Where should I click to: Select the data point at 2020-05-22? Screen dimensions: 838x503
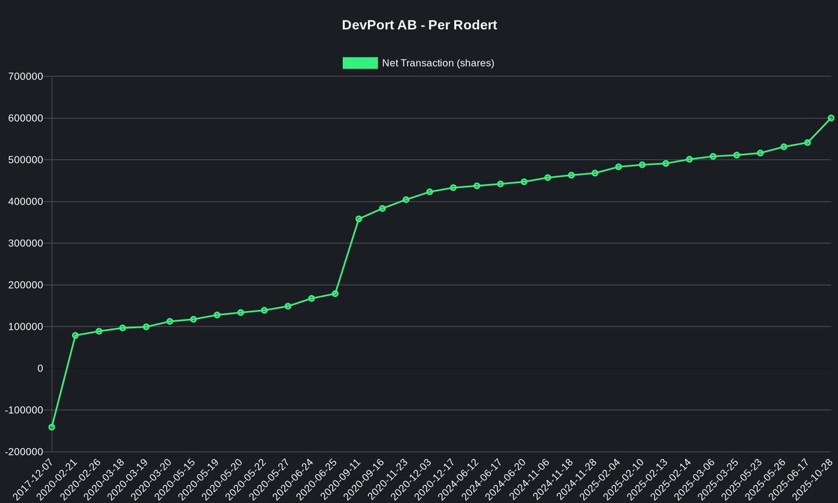[264, 309]
